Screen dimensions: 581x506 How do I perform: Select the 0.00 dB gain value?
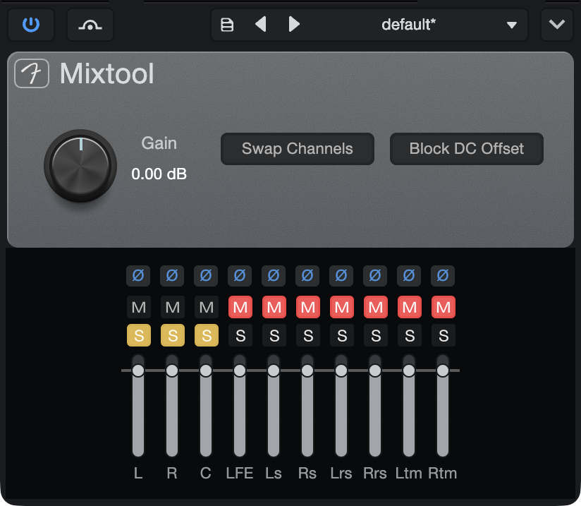[x=159, y=174]
